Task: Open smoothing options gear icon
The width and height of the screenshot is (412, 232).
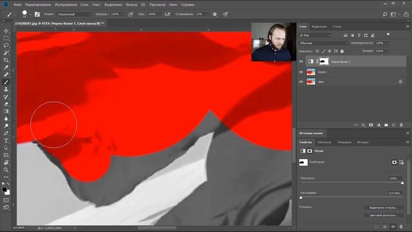Action: pos(215,14)
